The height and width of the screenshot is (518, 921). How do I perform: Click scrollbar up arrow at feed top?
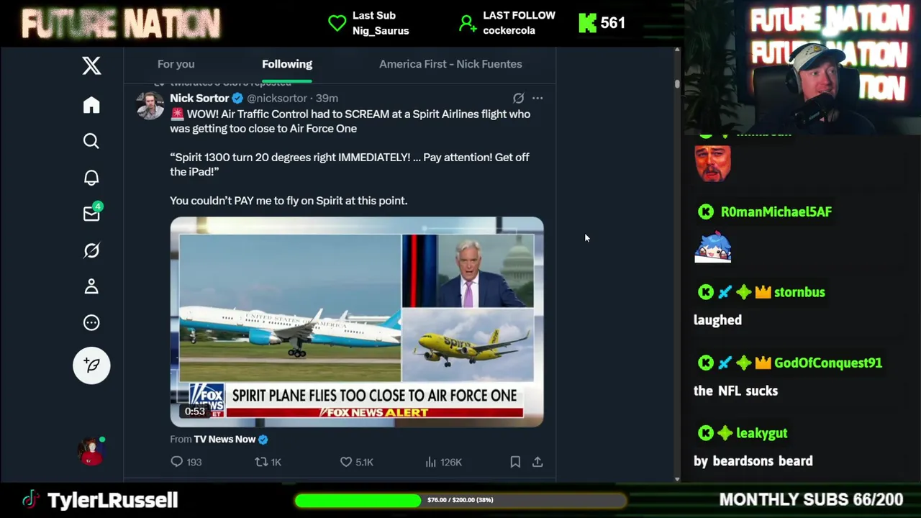677,50
